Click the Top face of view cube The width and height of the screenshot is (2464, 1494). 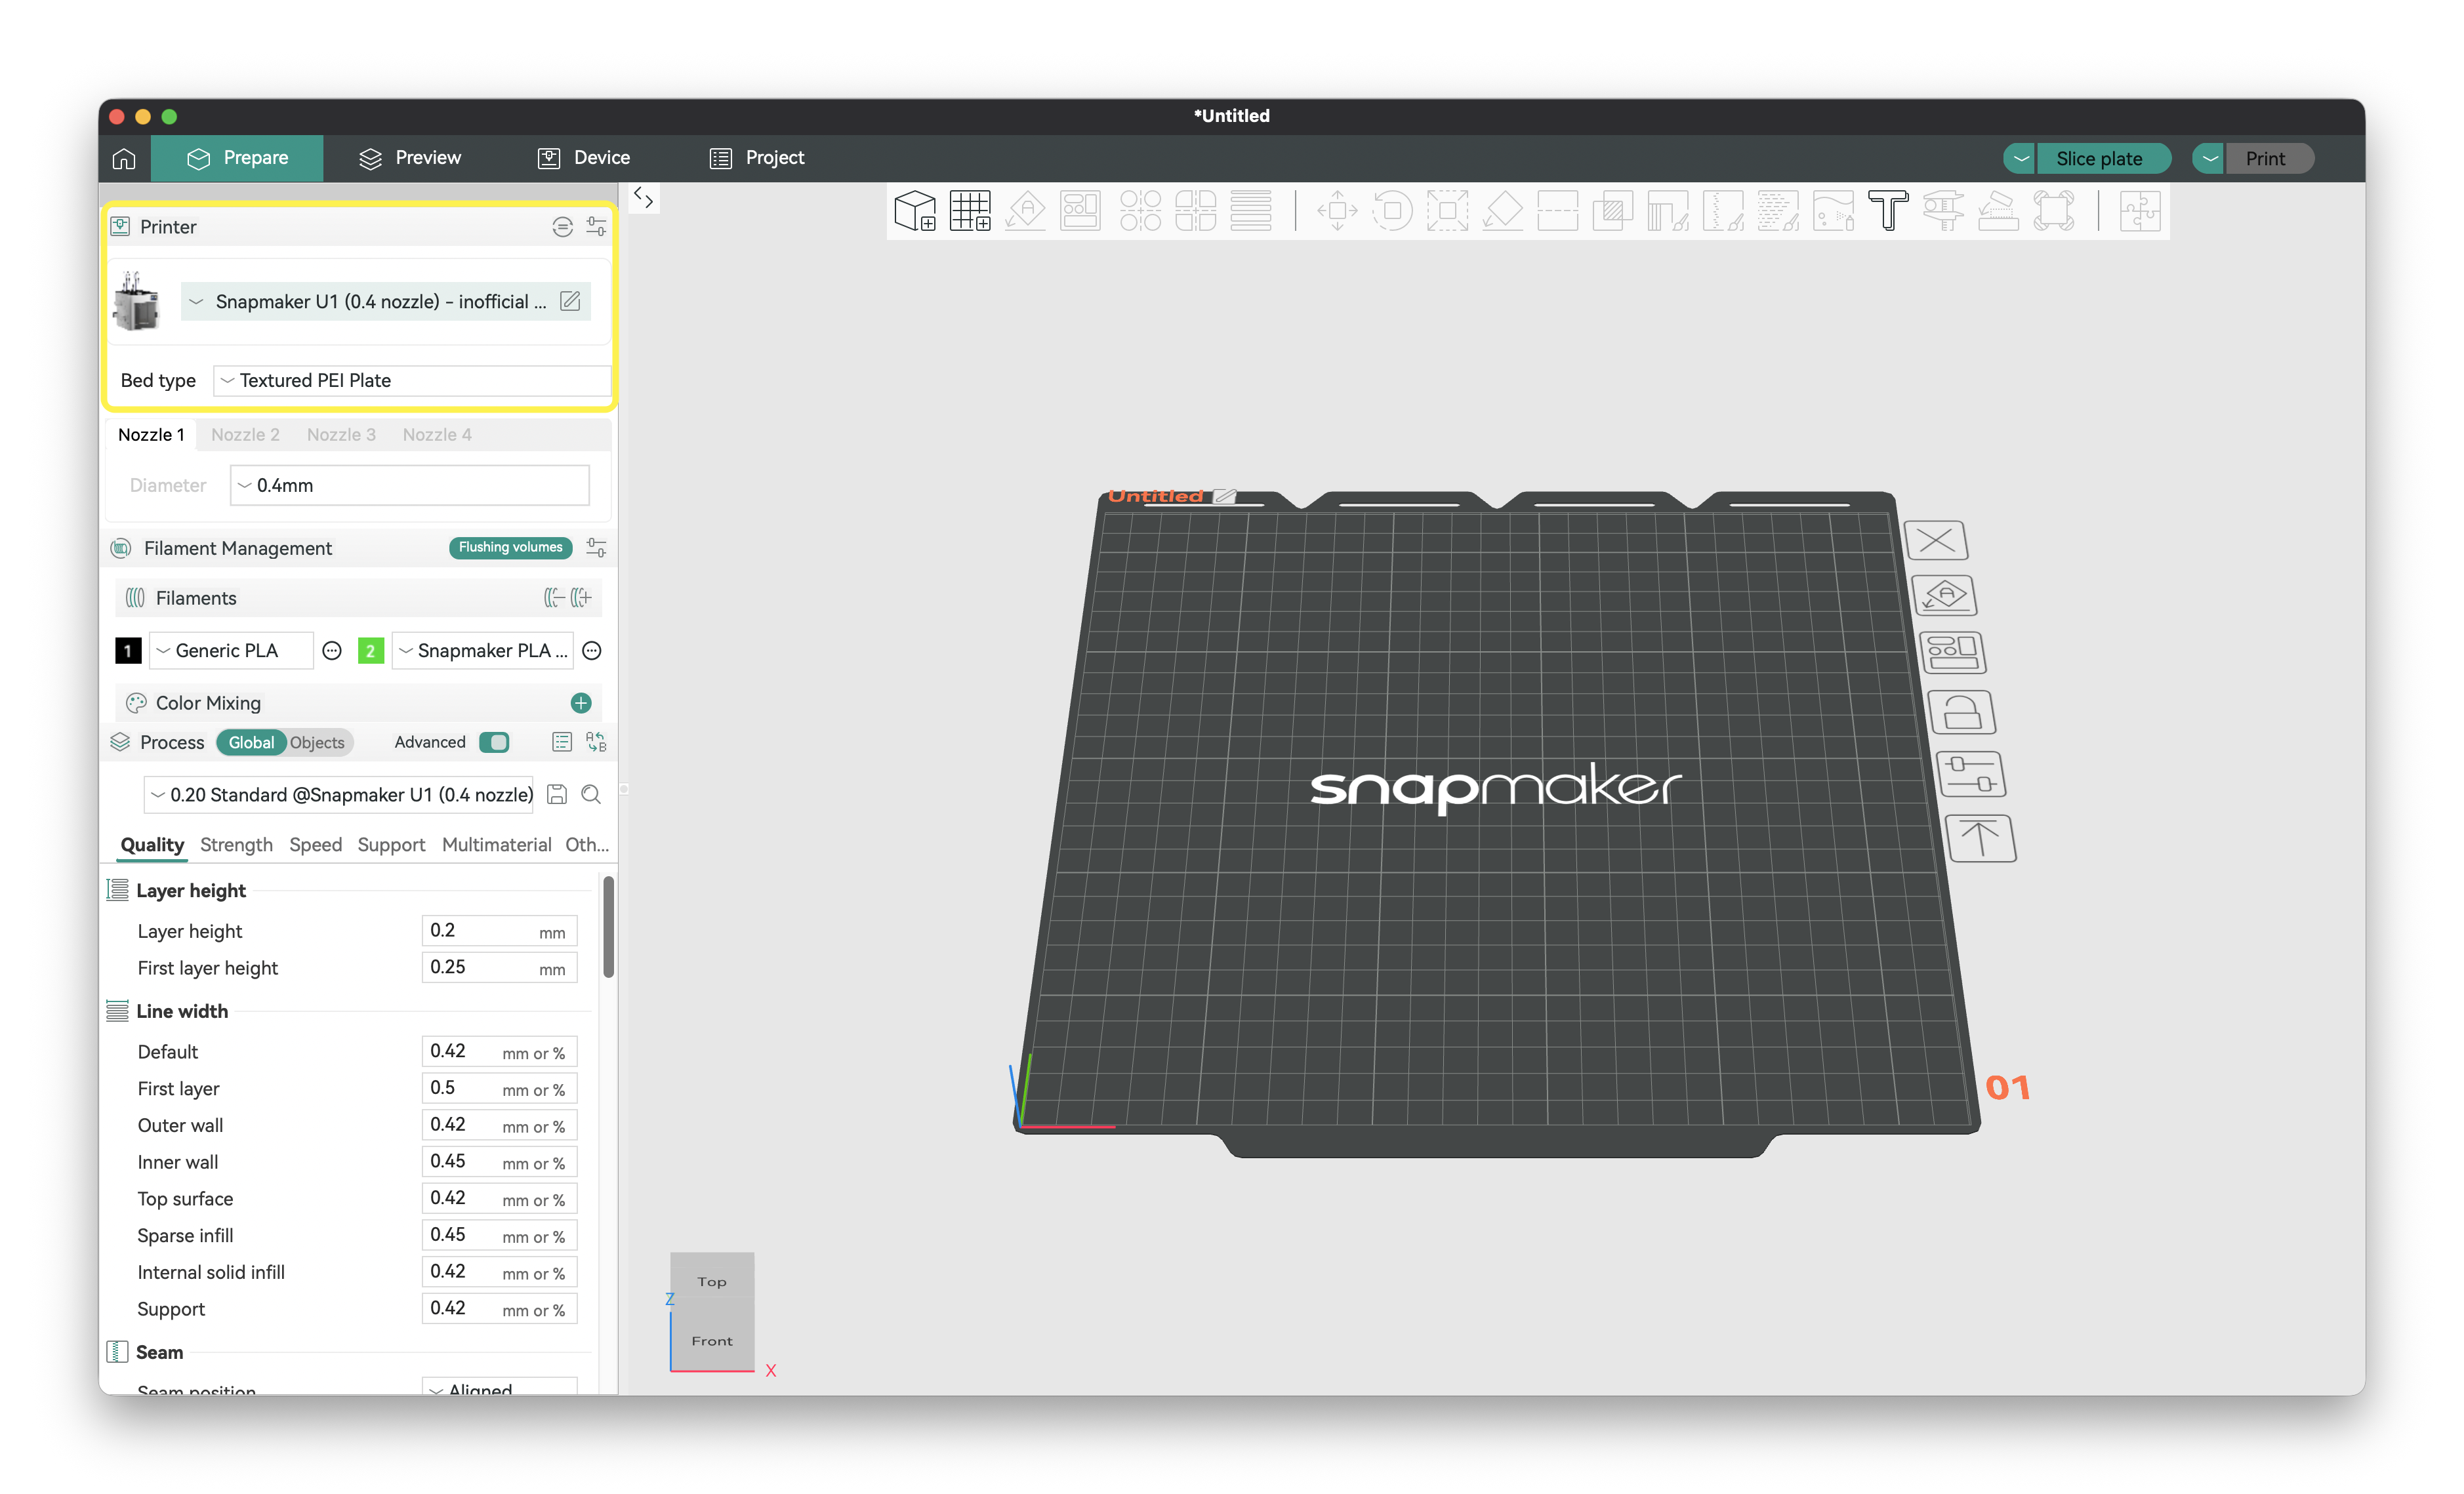pyautogui.click(x=712, y=1281)
